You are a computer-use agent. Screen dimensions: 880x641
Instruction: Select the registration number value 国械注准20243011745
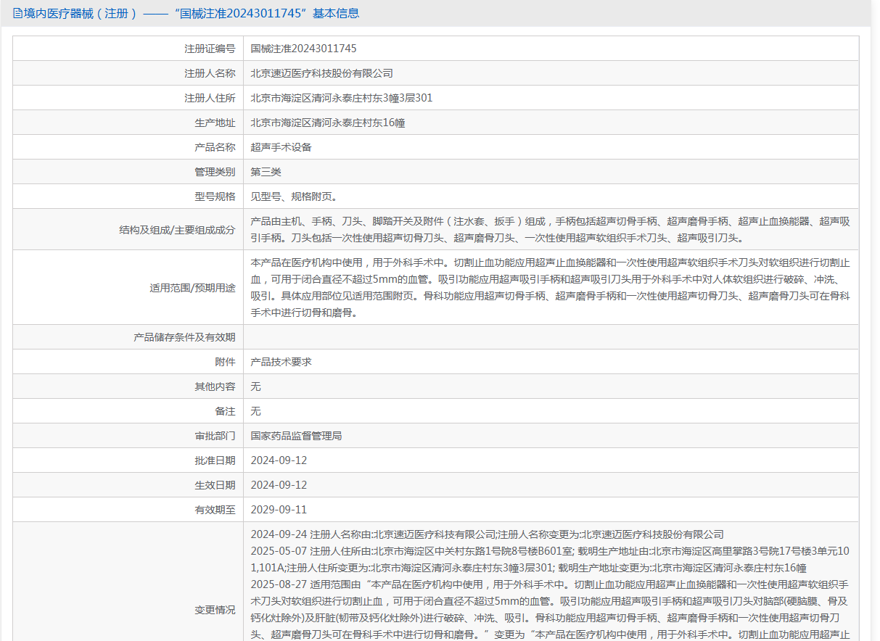pyautogui.click(x=304, y=49)
